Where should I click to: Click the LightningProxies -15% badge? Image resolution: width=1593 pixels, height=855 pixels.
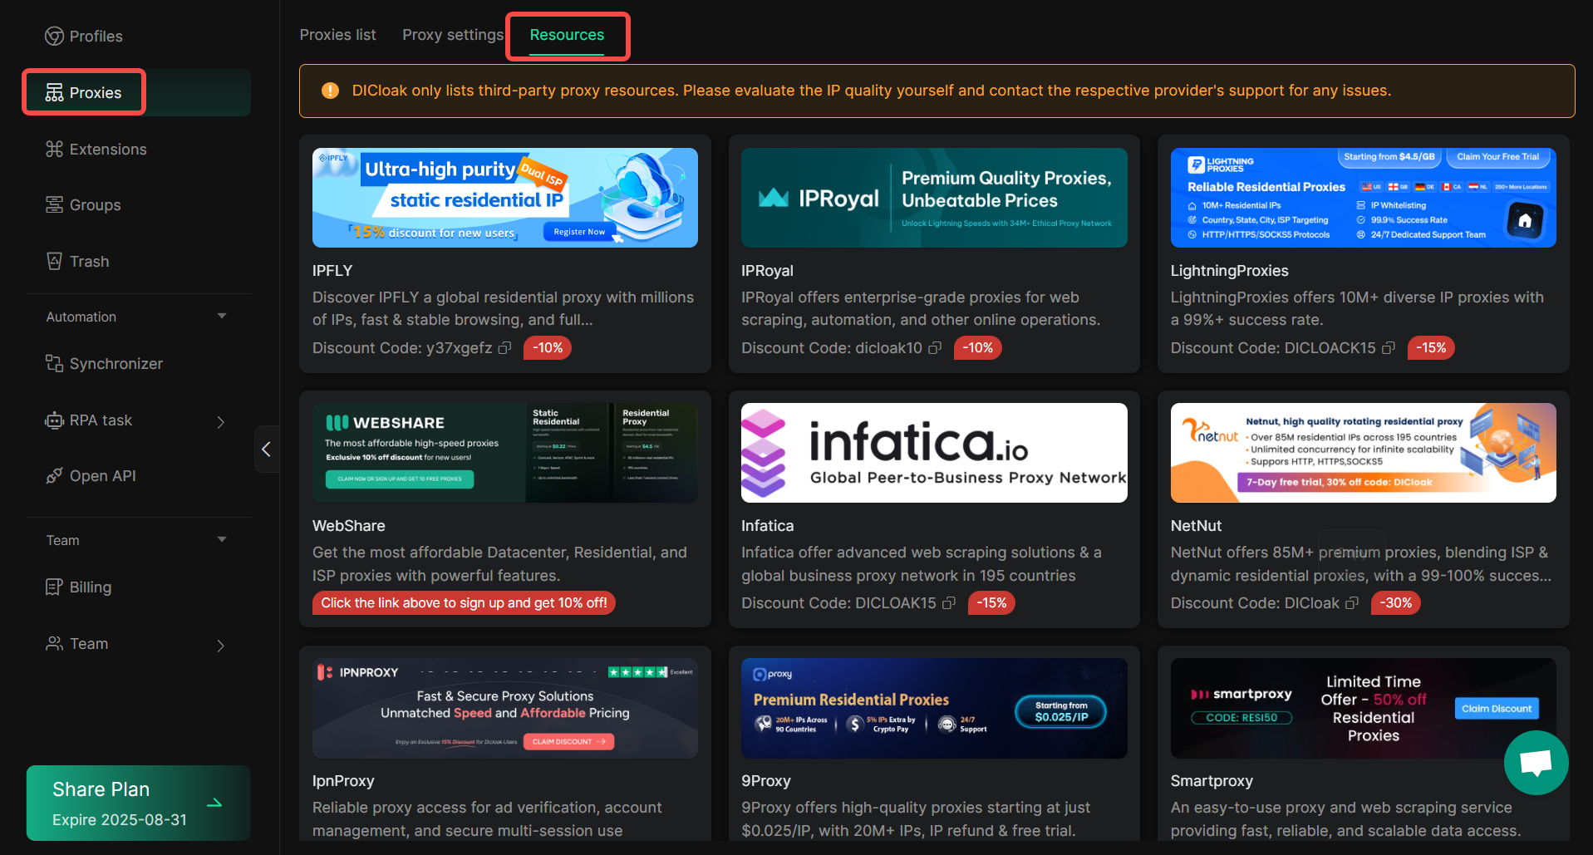[x=1431, y=348]
